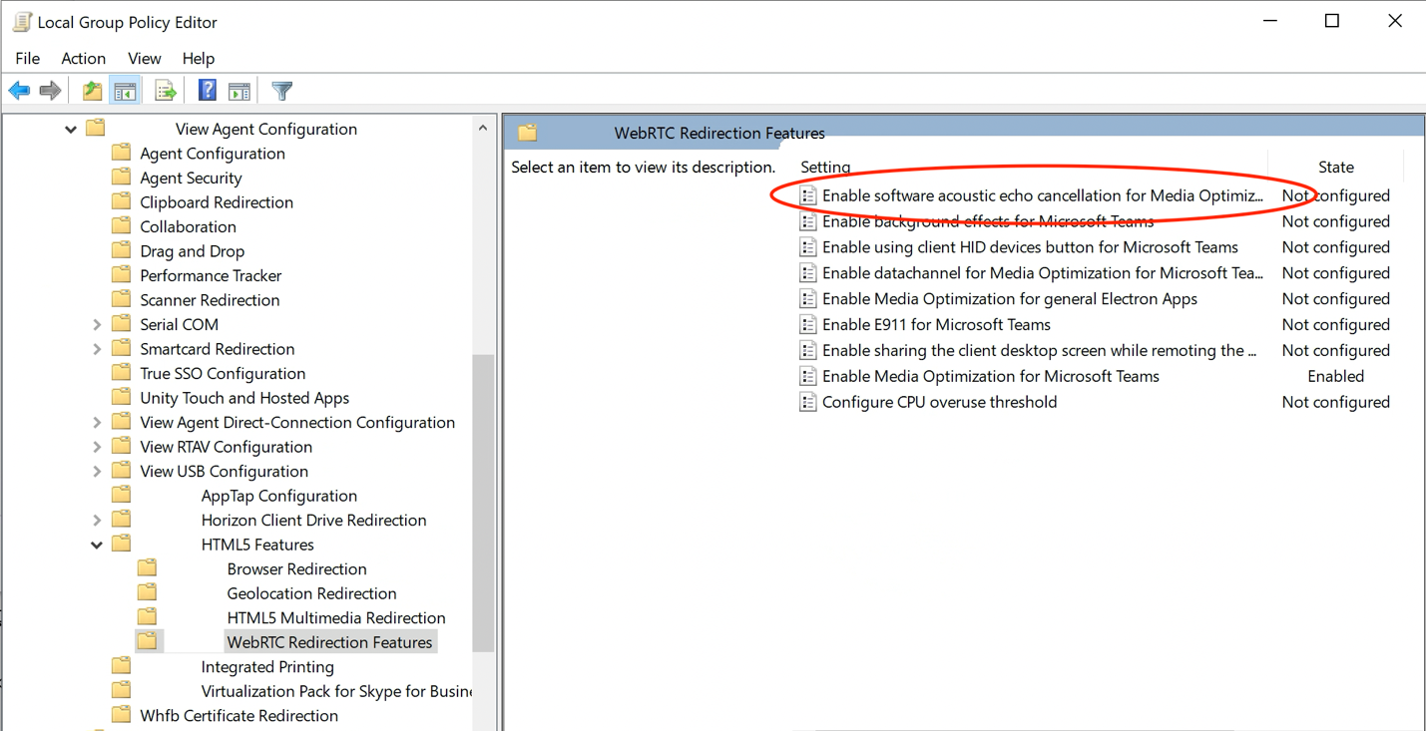Open the Action menu
This screenshot has height=731, width=1426.
[83, 58]
